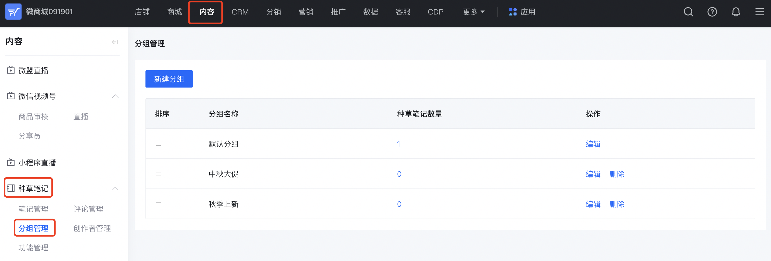Open the help question mark icon

pyautogui.click(x=712, y=12)
